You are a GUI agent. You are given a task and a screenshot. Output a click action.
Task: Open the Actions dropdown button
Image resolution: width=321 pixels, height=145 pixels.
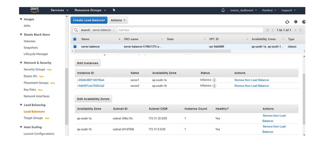click(x=118, y=20)
